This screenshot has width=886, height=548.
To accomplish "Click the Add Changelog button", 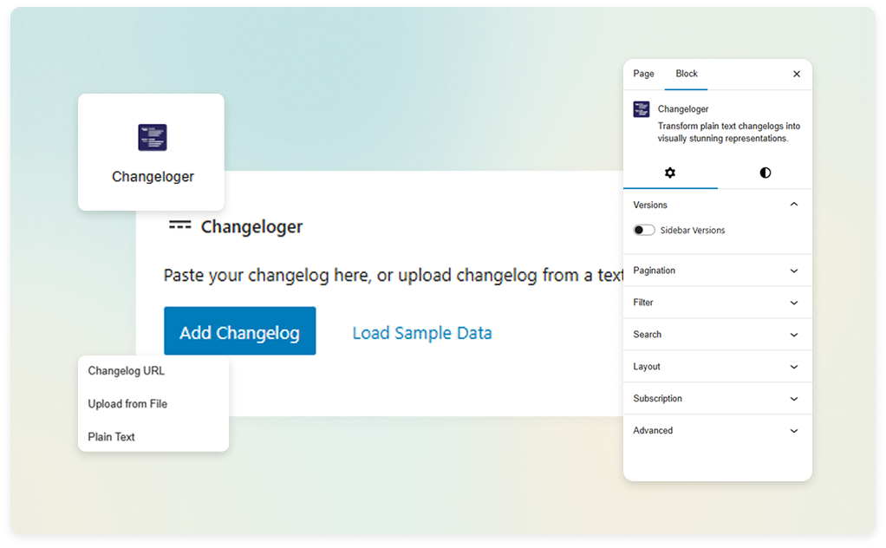I will click(239, 330).
